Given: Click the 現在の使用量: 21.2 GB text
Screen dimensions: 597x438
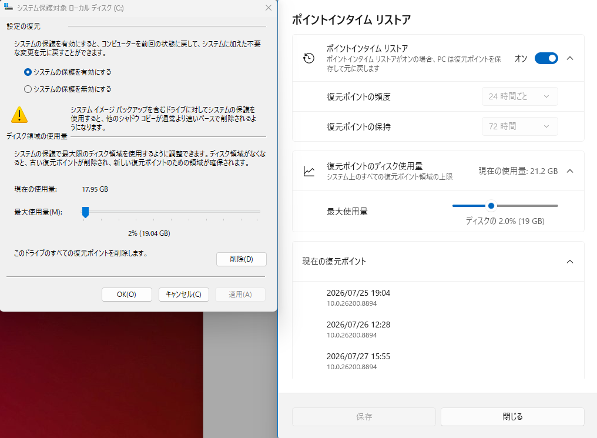Looking at the screenshot, I should click(x=518, y=172).
